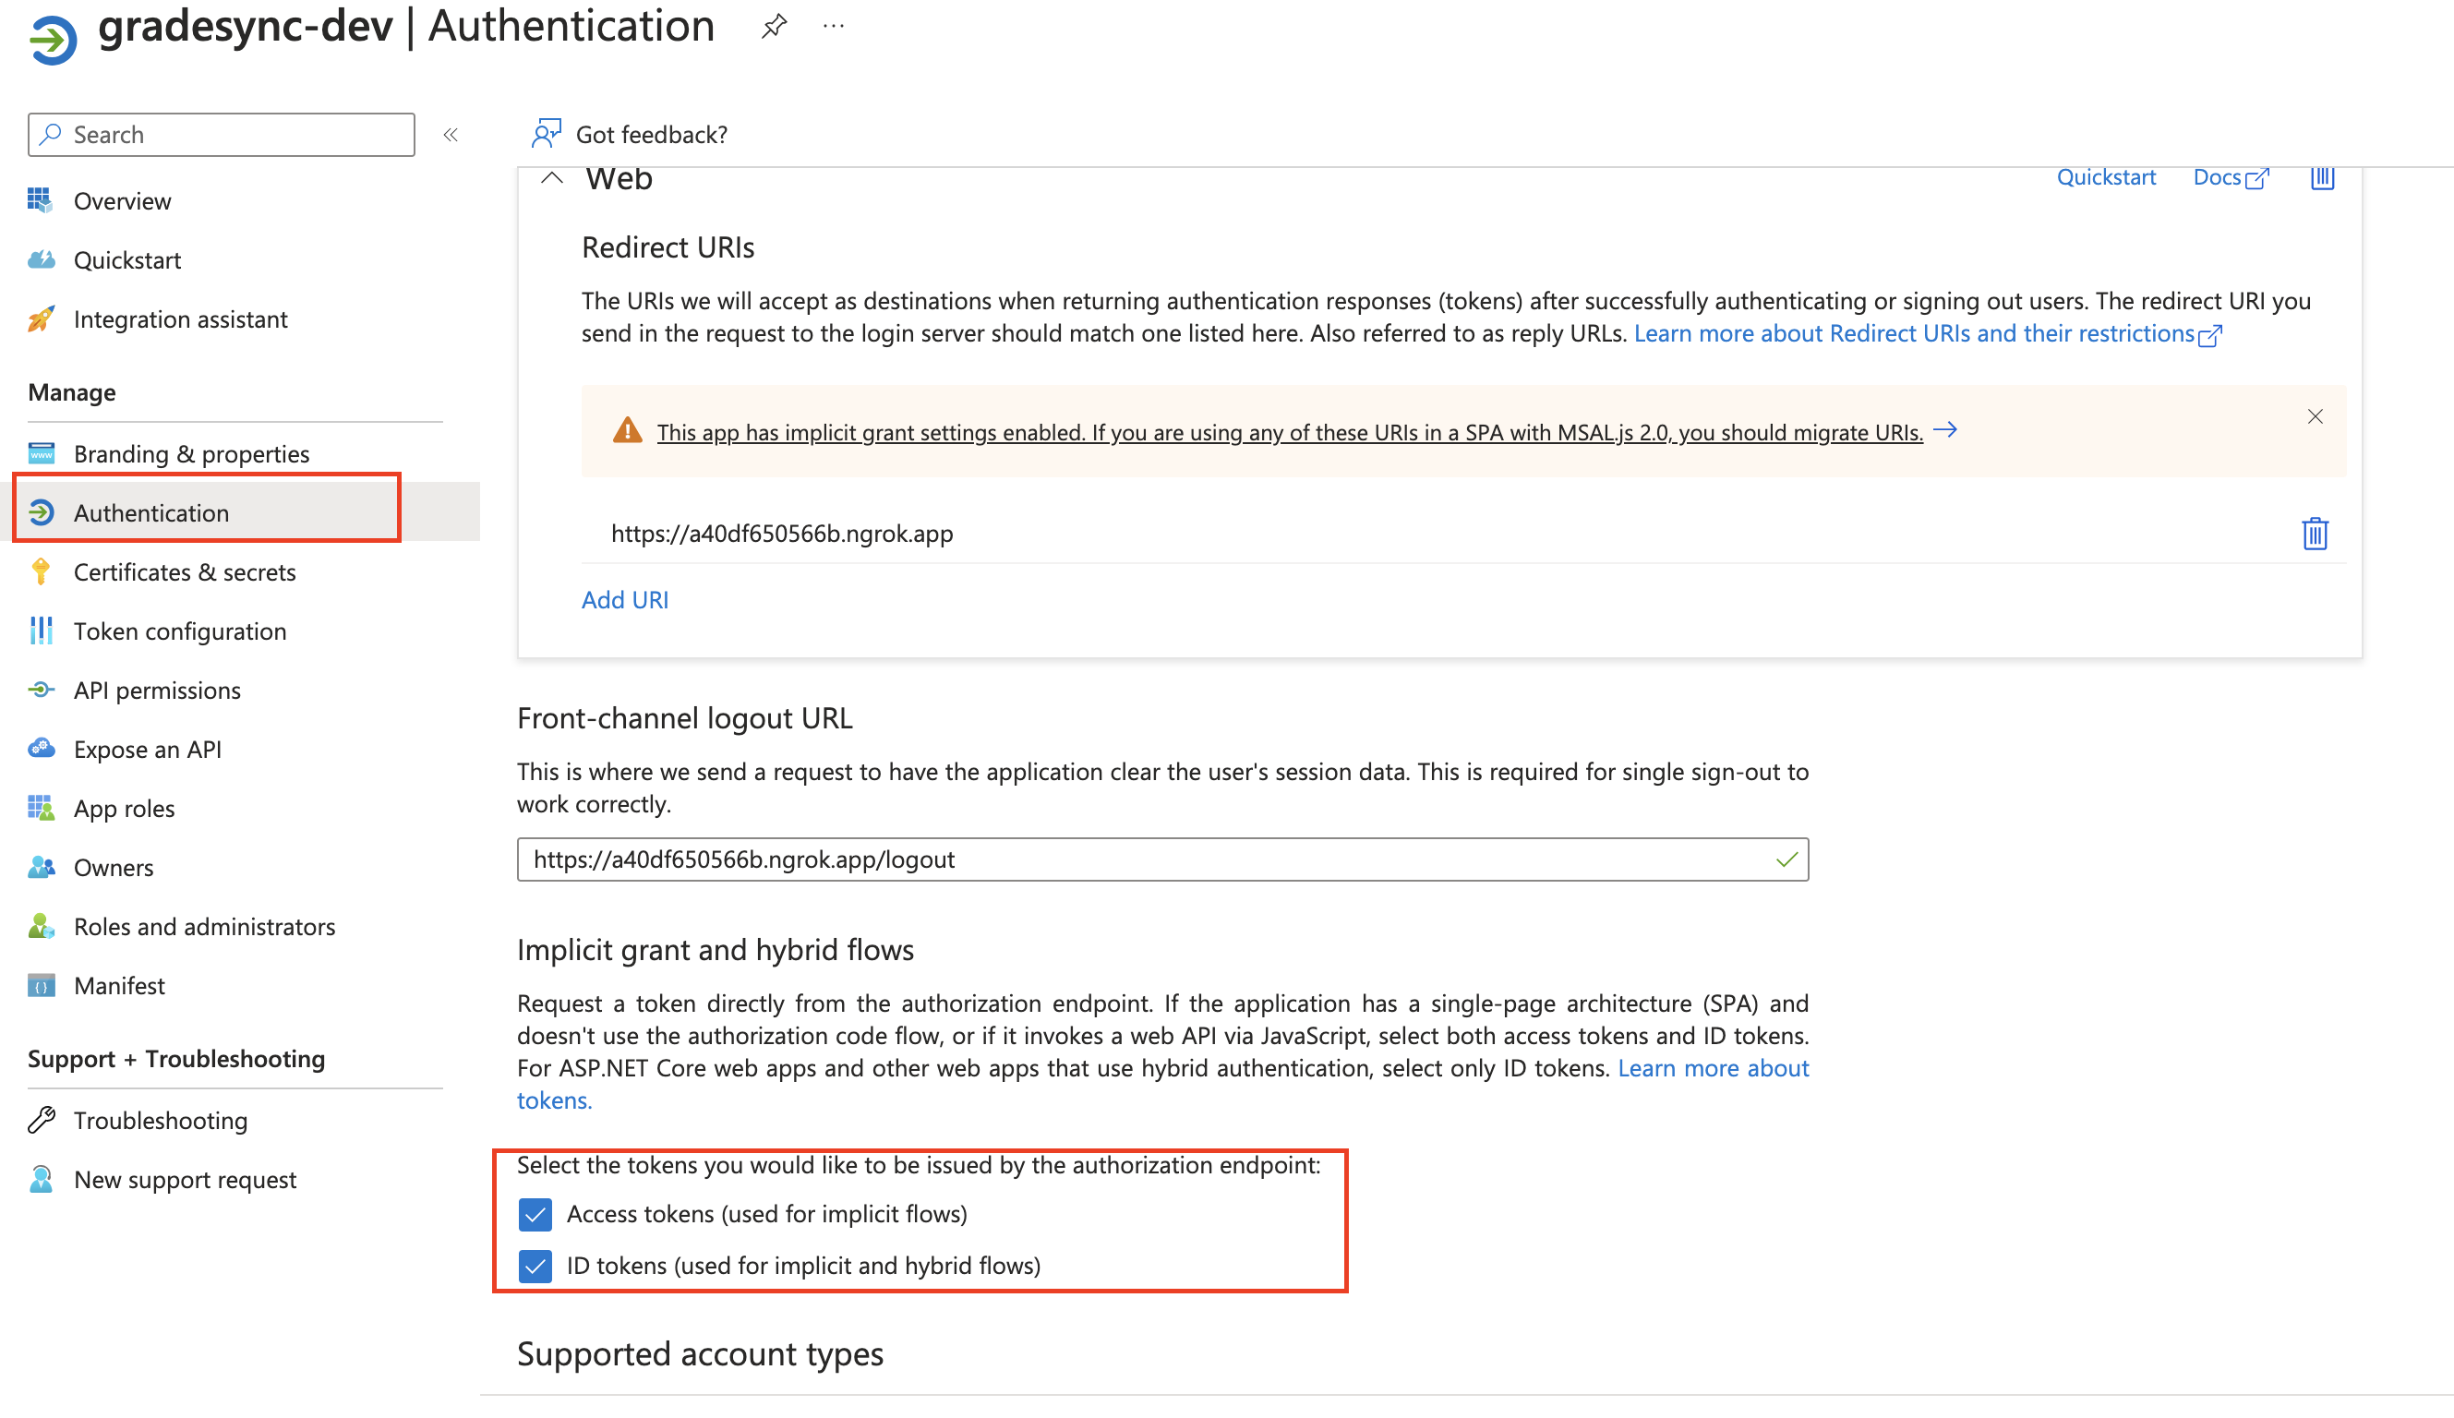Click the warning arrow to migrate URIs
Image resolution: width=2454 pixels, height=1418 pixels.
pos(1944,430)
